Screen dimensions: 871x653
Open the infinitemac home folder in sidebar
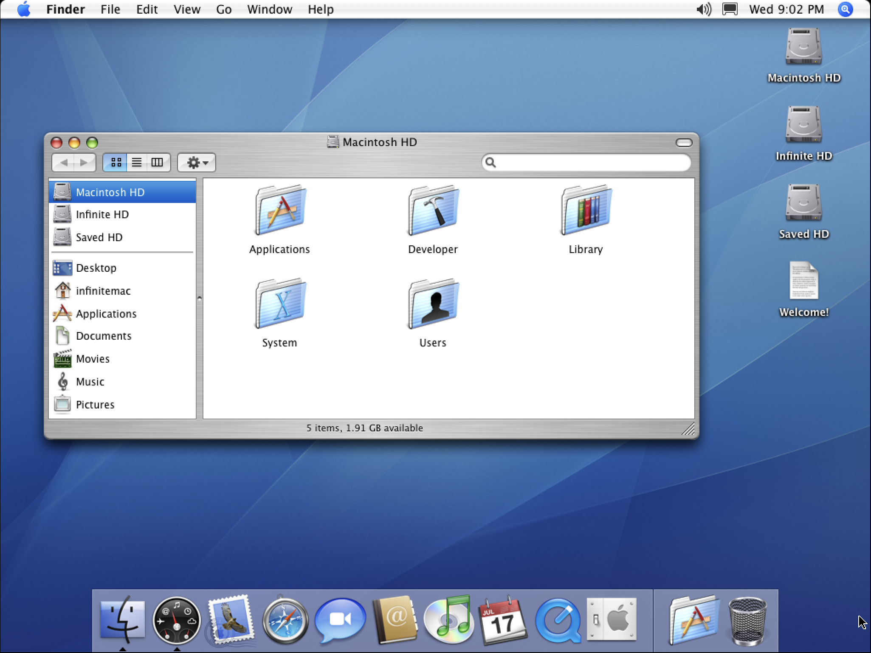[122, 291]
